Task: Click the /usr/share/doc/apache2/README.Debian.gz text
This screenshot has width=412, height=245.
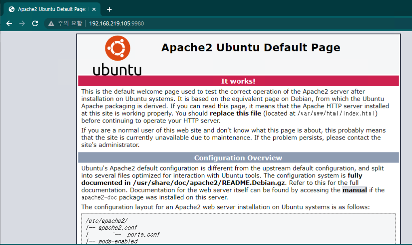Action: point(209,183)
